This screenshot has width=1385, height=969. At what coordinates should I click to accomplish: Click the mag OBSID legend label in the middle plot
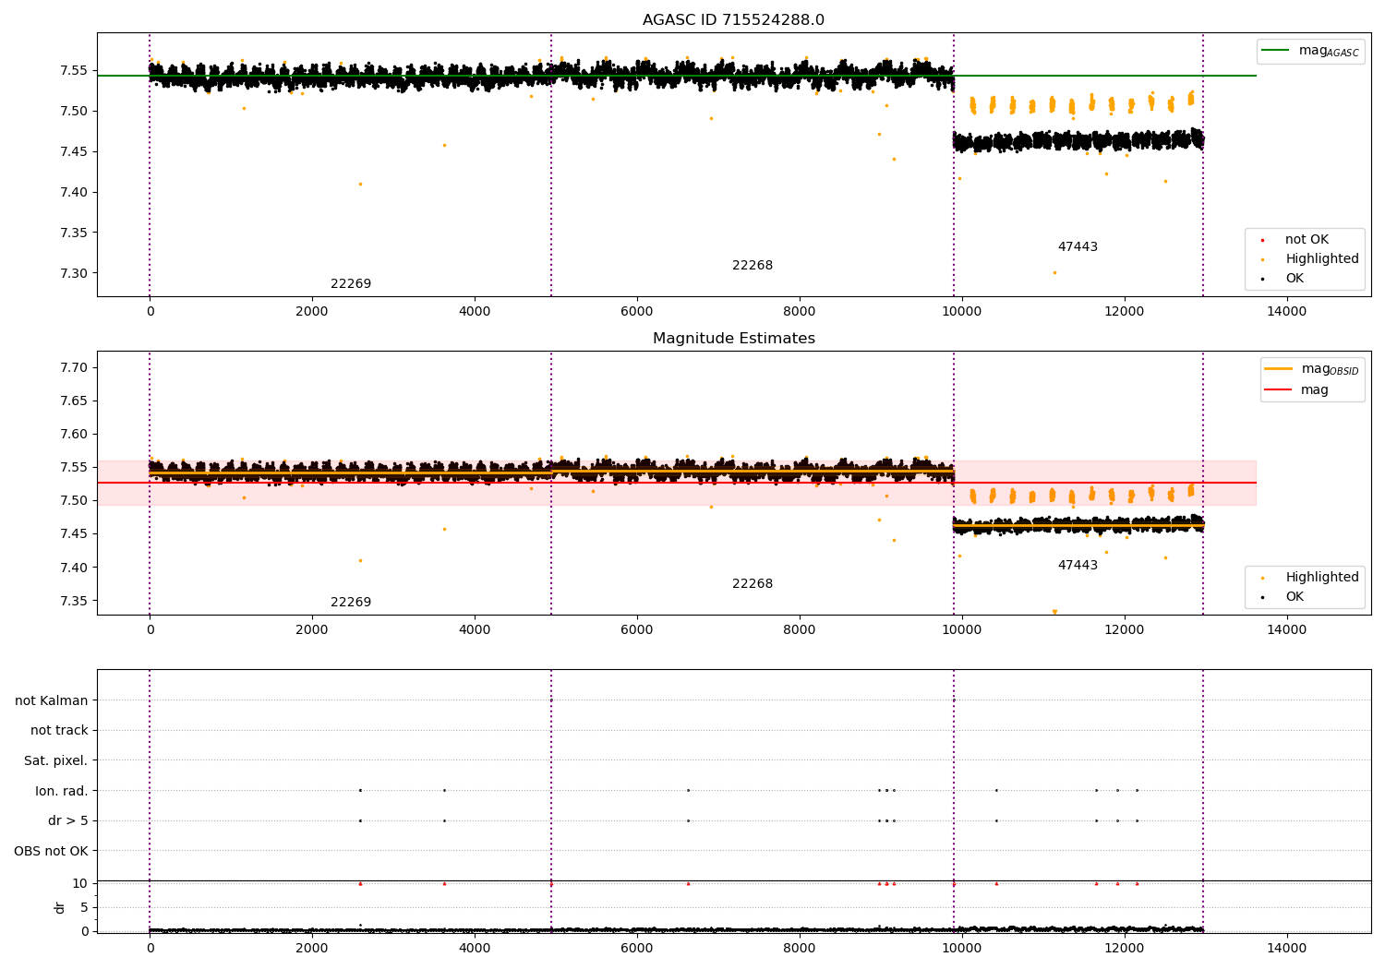(1330, 369)
